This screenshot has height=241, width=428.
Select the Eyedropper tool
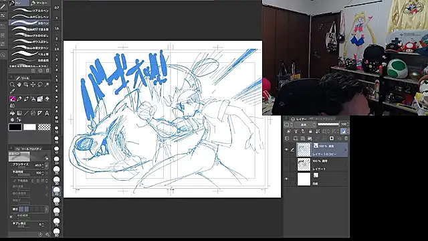coord(12,91)
